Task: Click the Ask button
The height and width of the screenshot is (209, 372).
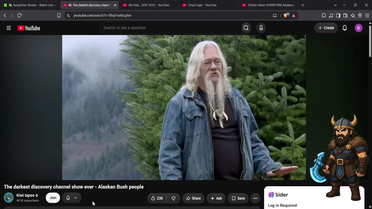Action: (x=216, y=198)
